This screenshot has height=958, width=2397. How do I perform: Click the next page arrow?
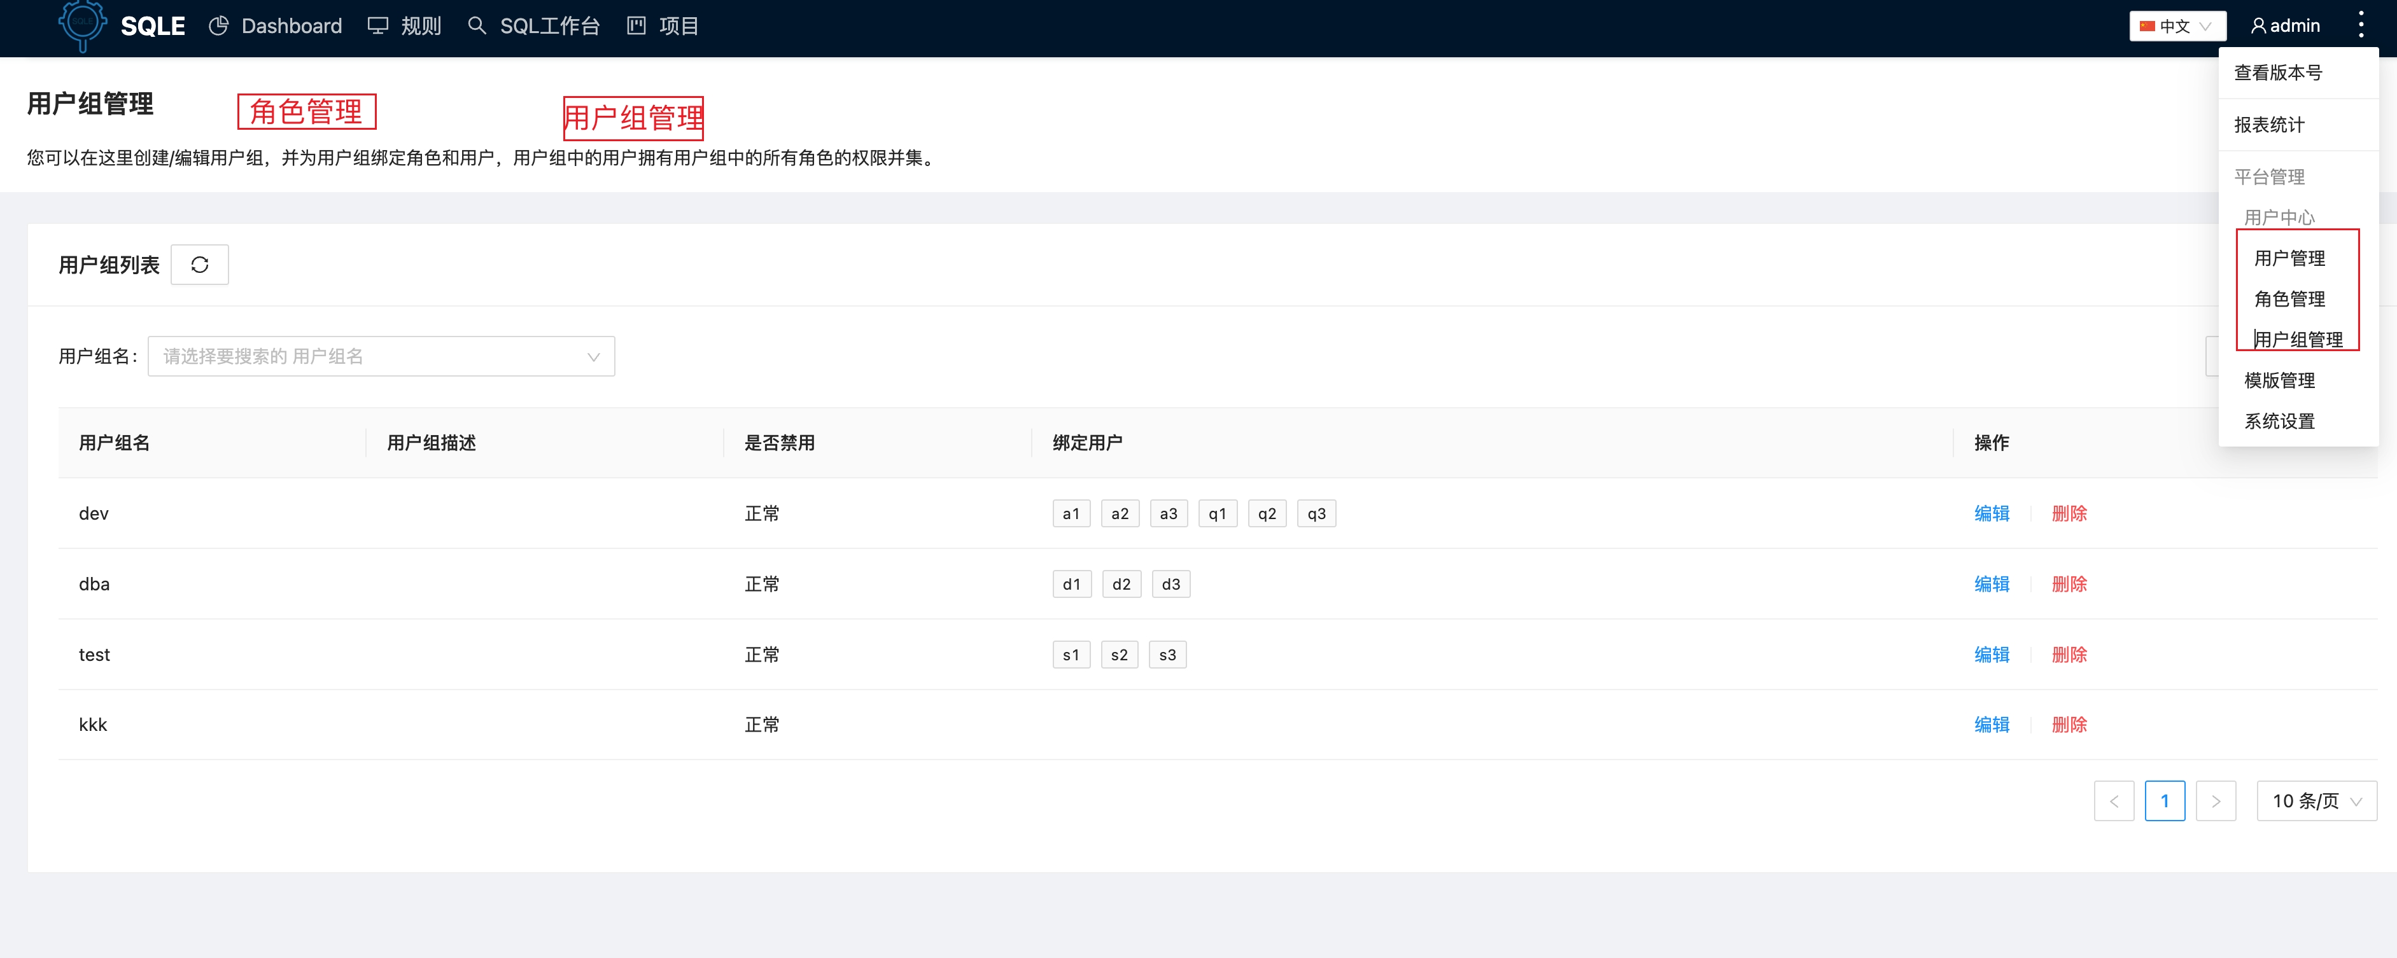click(x=2216, y=800)
